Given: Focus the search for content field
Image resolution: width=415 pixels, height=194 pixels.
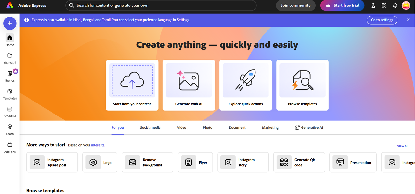Looking at the screenshot, I should pyautogui.click(x=161, y=6).
